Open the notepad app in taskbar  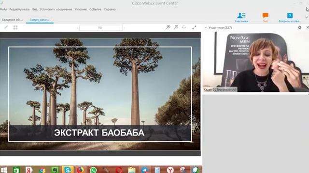pyautogui.click(x=157, y=170)
